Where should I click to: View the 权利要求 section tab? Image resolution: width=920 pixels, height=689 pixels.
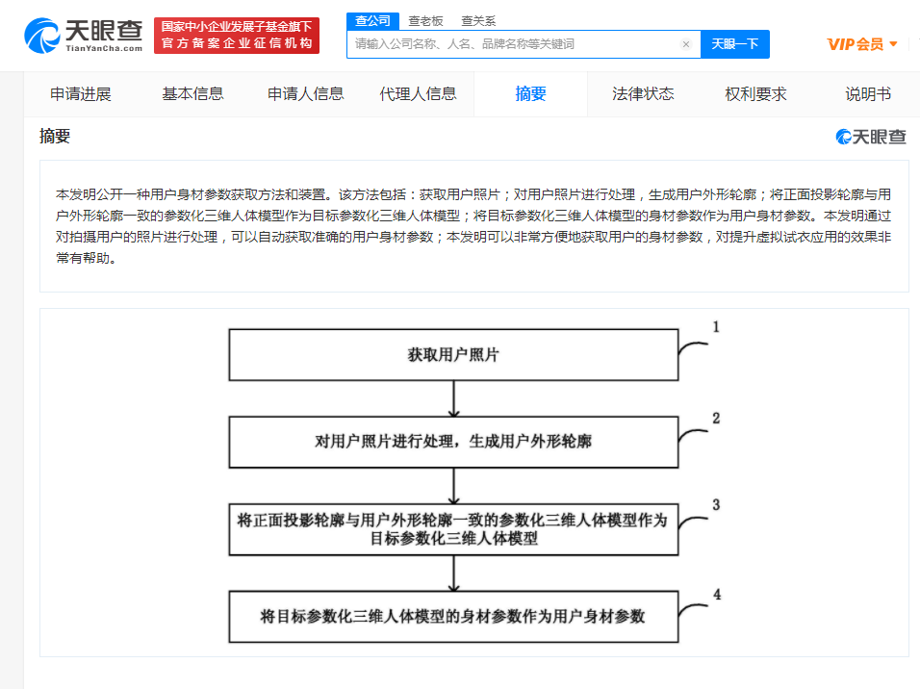coord(755,94)
